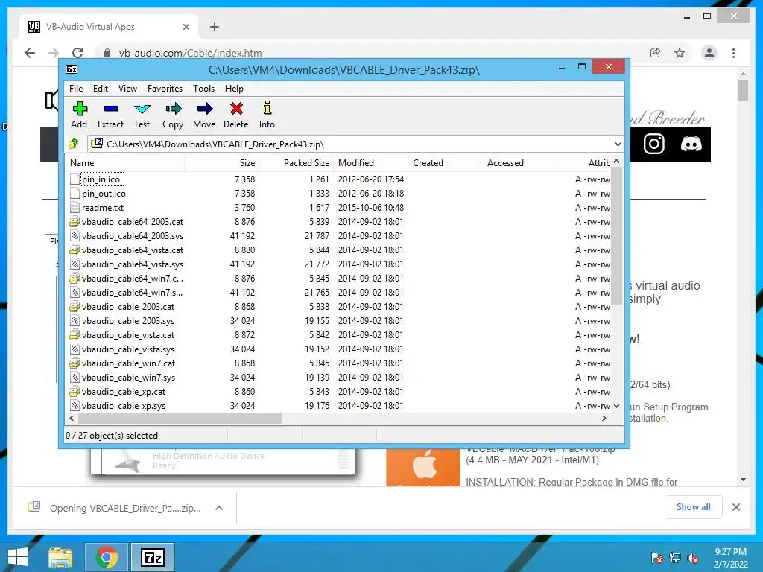
Task: Open the Edit menu
Action: coord(101,89)
